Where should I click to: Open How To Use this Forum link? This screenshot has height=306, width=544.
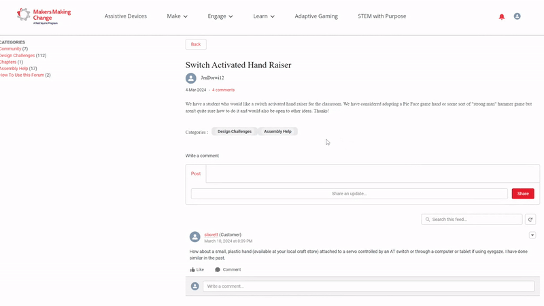[x=22, y=75]
